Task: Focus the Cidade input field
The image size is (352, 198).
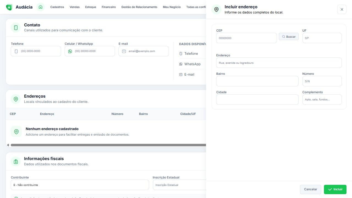Action: pos(257,100)
